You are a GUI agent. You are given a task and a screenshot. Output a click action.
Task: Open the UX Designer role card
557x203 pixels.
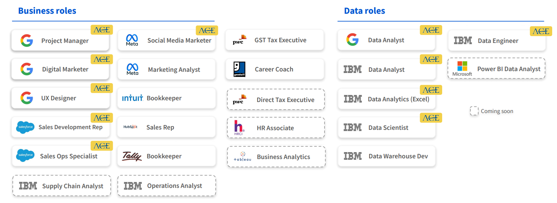[60, 98]
